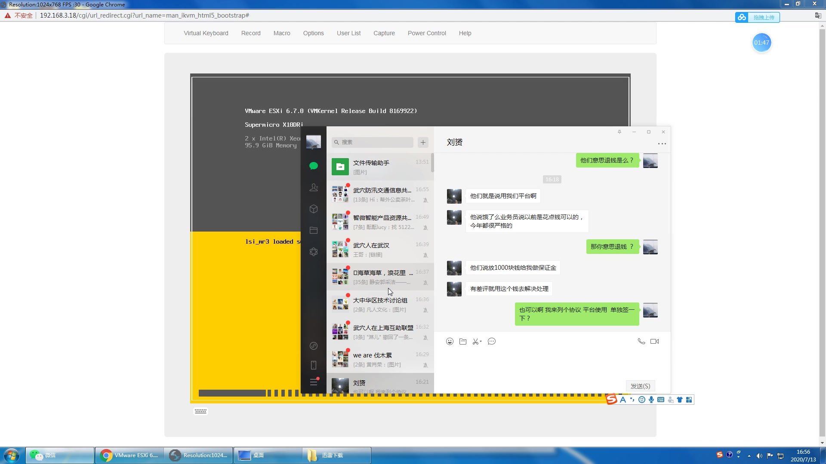Click the plus button next to WeChat search
Screen dimensions: 826x464
tap(423, 142)
